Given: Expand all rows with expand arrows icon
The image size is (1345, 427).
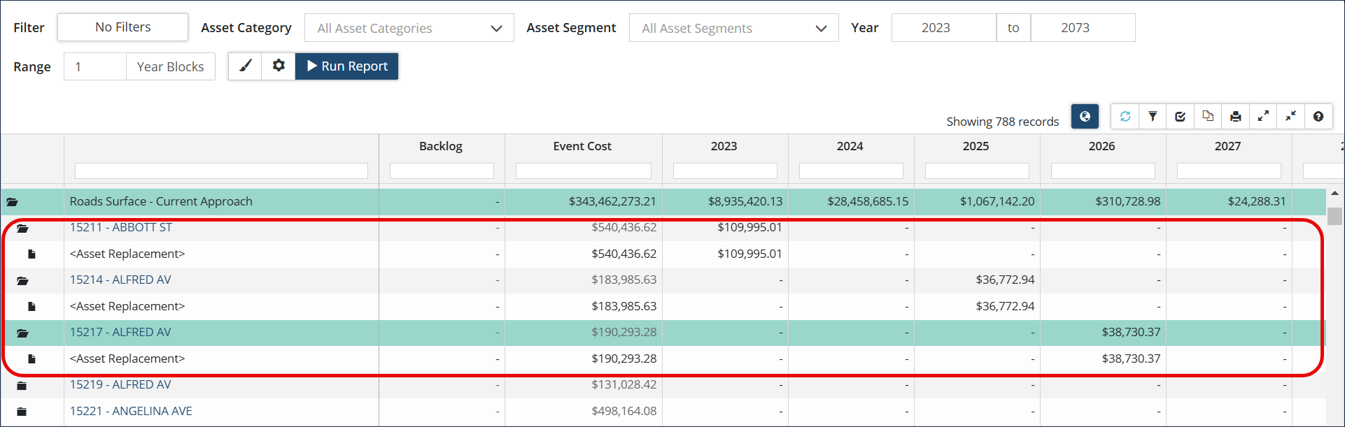Looking at the screenshot, I should 1263,117.
